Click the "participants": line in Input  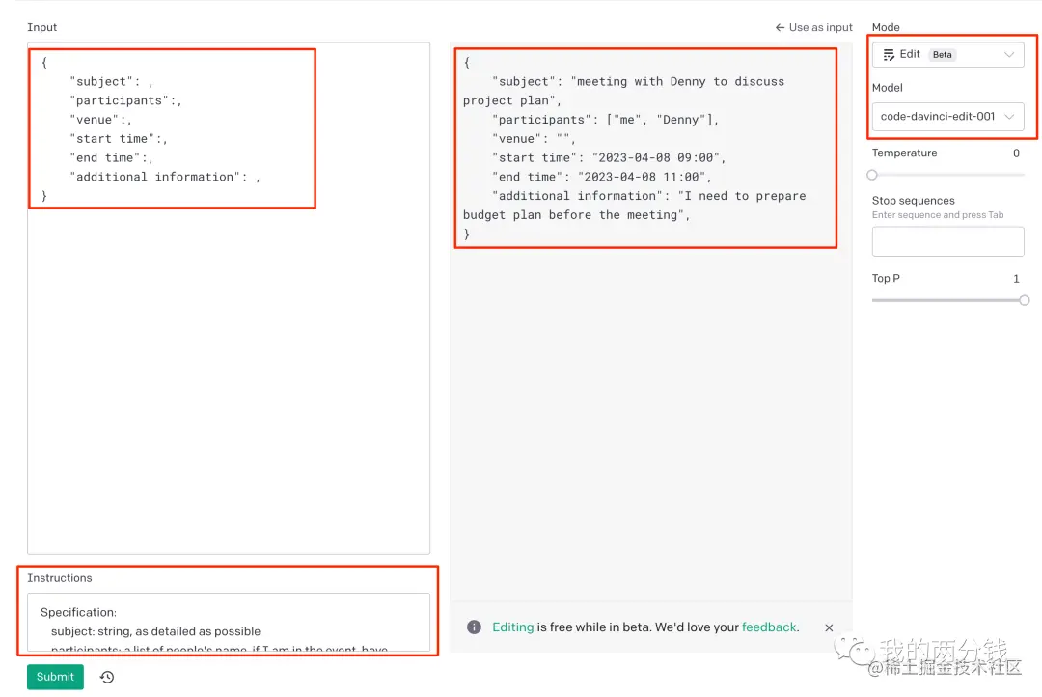coord(125,100)
